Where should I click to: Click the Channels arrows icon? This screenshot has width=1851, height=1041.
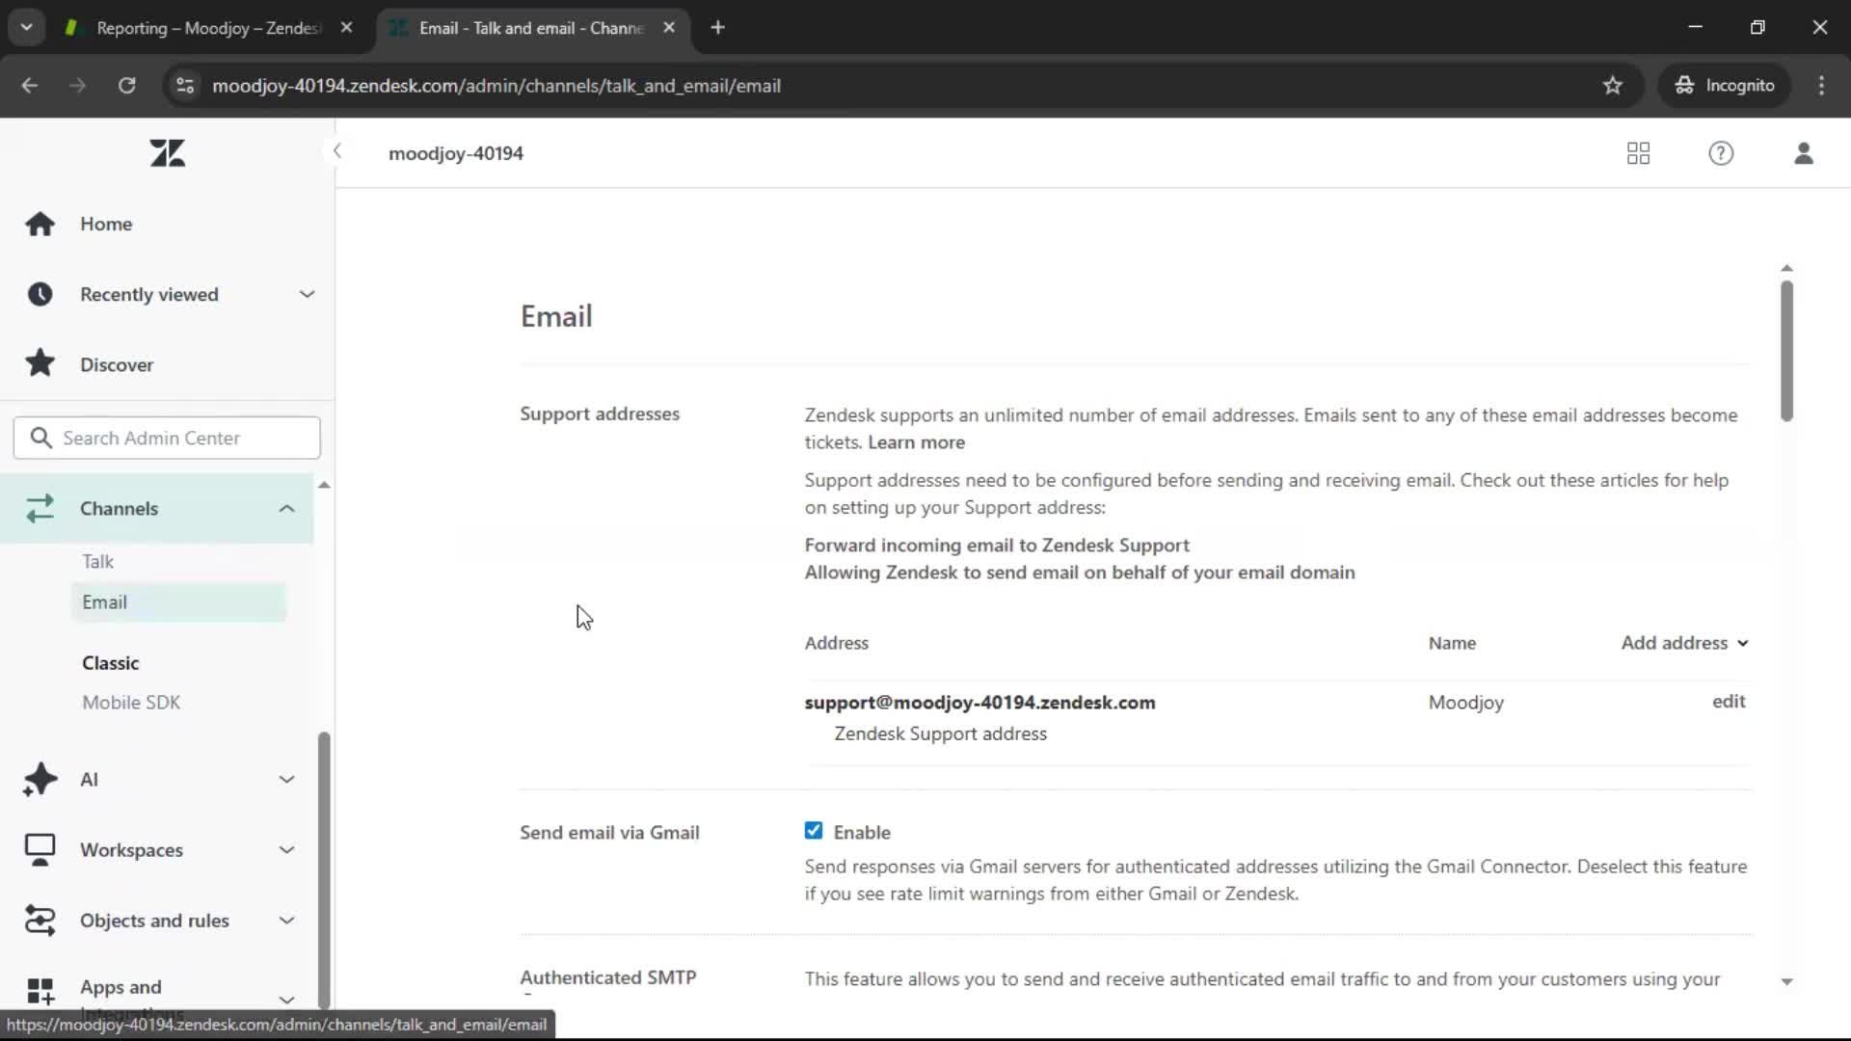point(40,508)
